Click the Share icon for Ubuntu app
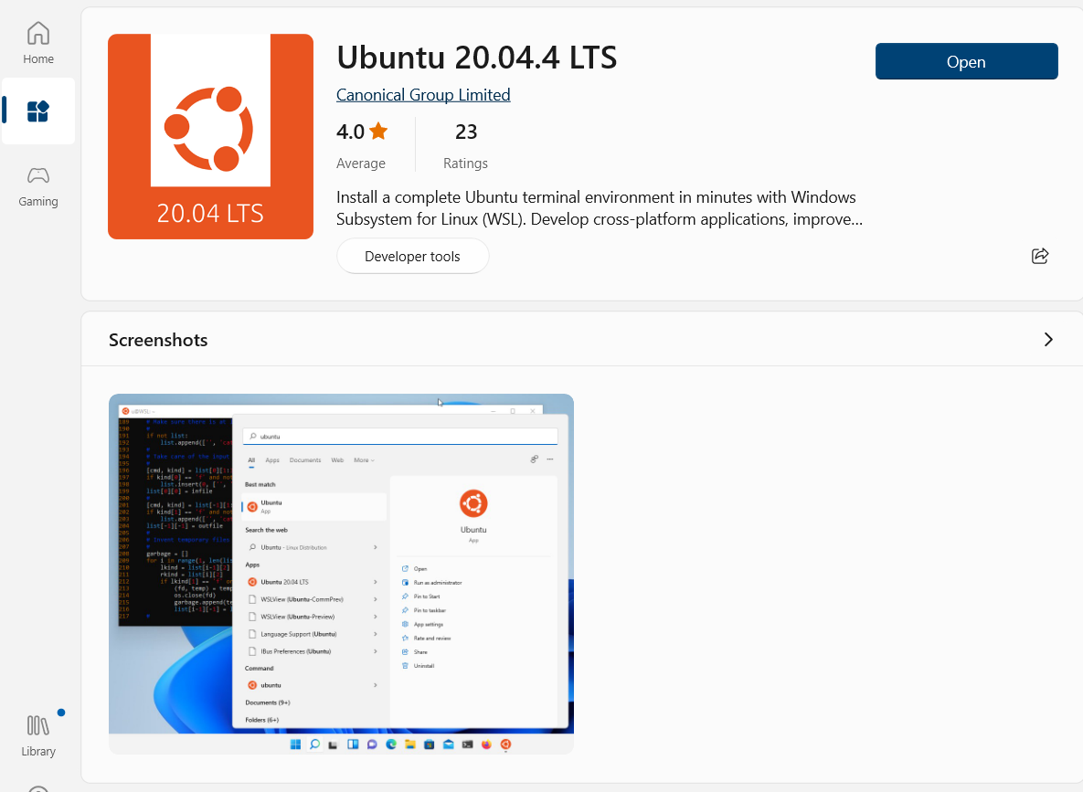1083x792 pixels. [1039, 256]
